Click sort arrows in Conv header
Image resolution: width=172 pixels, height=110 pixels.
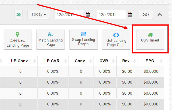[x=91, y=61]
